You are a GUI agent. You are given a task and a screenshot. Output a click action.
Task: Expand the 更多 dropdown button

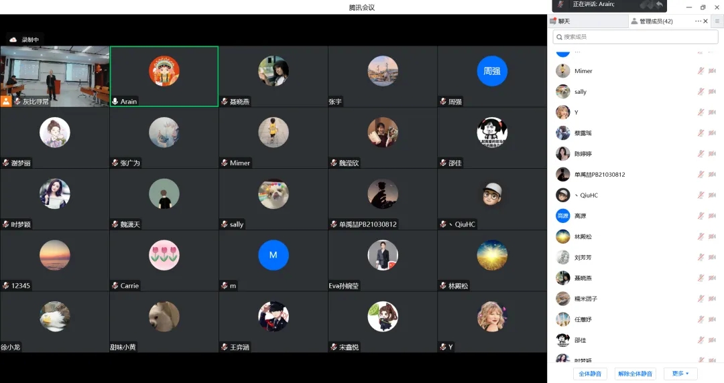[680, 374]
